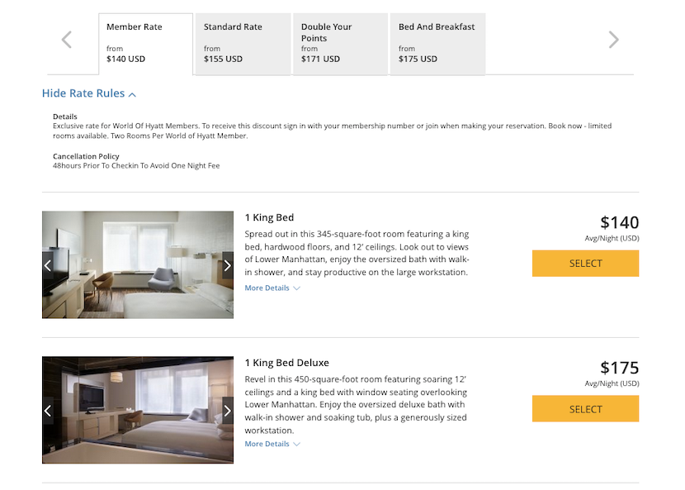Screen dimensions: 685x490
Task: Open the Member Rate tab
Action: (145, 43)
